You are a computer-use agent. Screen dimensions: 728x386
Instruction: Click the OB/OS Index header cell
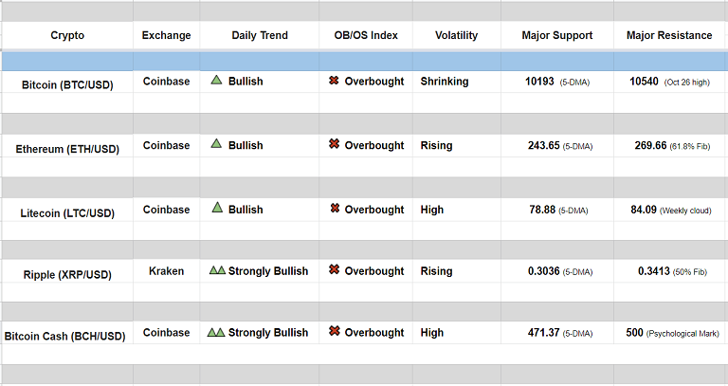(366, 36)
